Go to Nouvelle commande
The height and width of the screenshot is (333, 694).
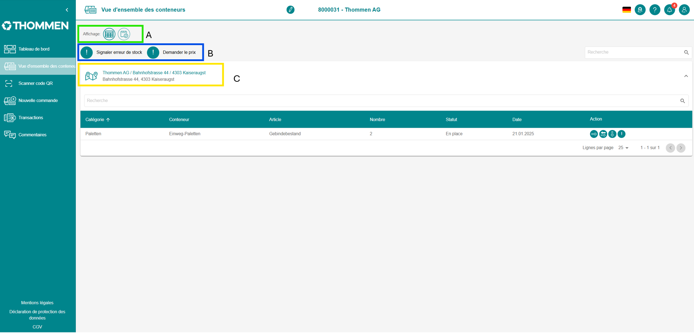point(38,101)
